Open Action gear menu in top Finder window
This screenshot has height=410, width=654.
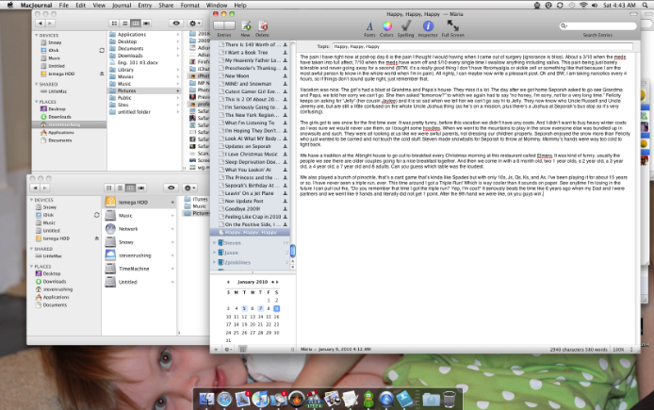(x=194, y=24)
